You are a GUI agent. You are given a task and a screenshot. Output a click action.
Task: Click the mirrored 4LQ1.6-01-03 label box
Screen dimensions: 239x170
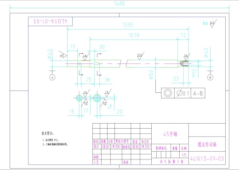point(51,21)
